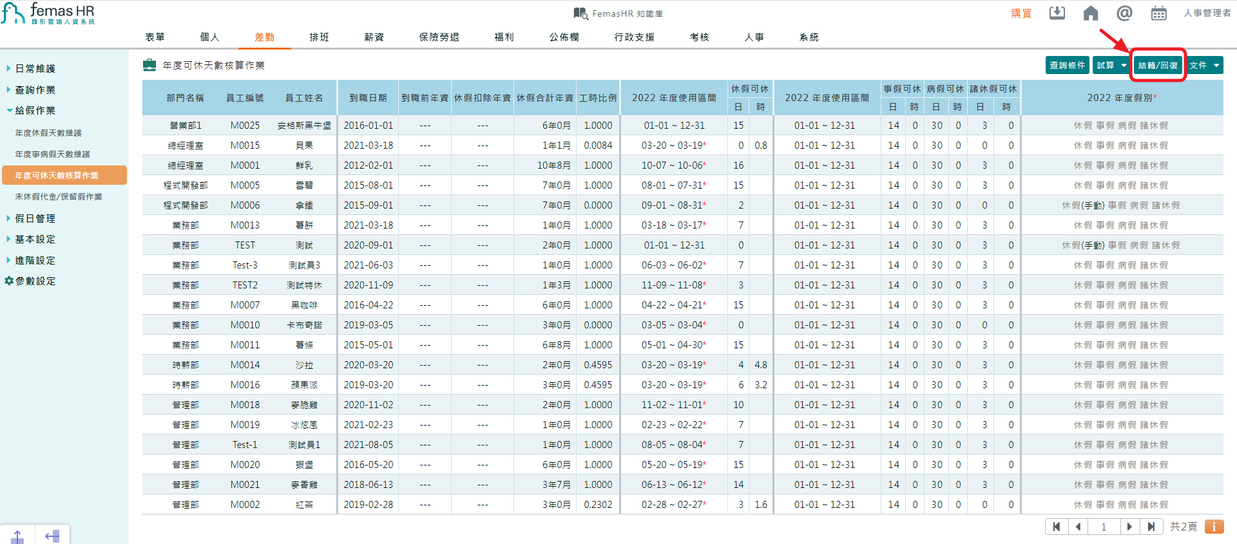Expand the 日常維護 sidebar section
The width and height of the screenshot is (1237, 544).
tap(35, 68)
